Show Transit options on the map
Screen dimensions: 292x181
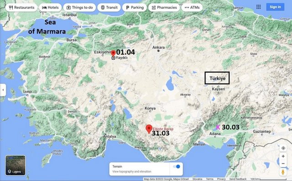109,7
